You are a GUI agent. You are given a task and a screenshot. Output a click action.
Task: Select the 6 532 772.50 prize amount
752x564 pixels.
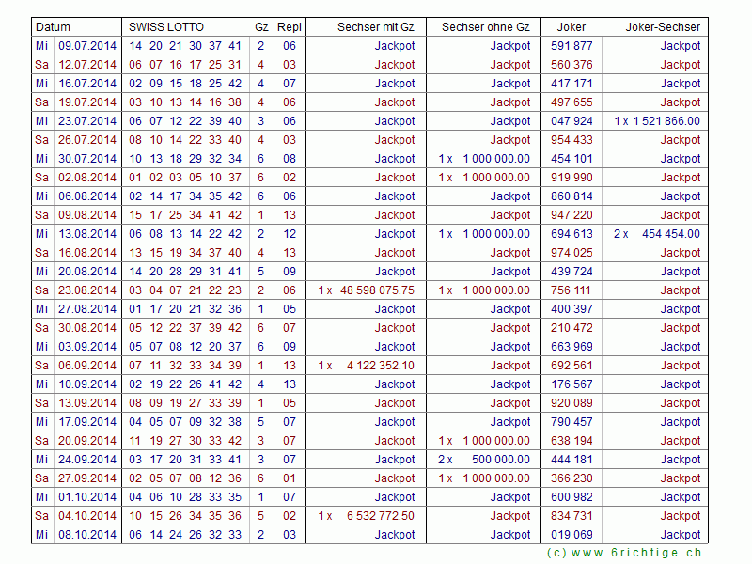coord(380,516)
